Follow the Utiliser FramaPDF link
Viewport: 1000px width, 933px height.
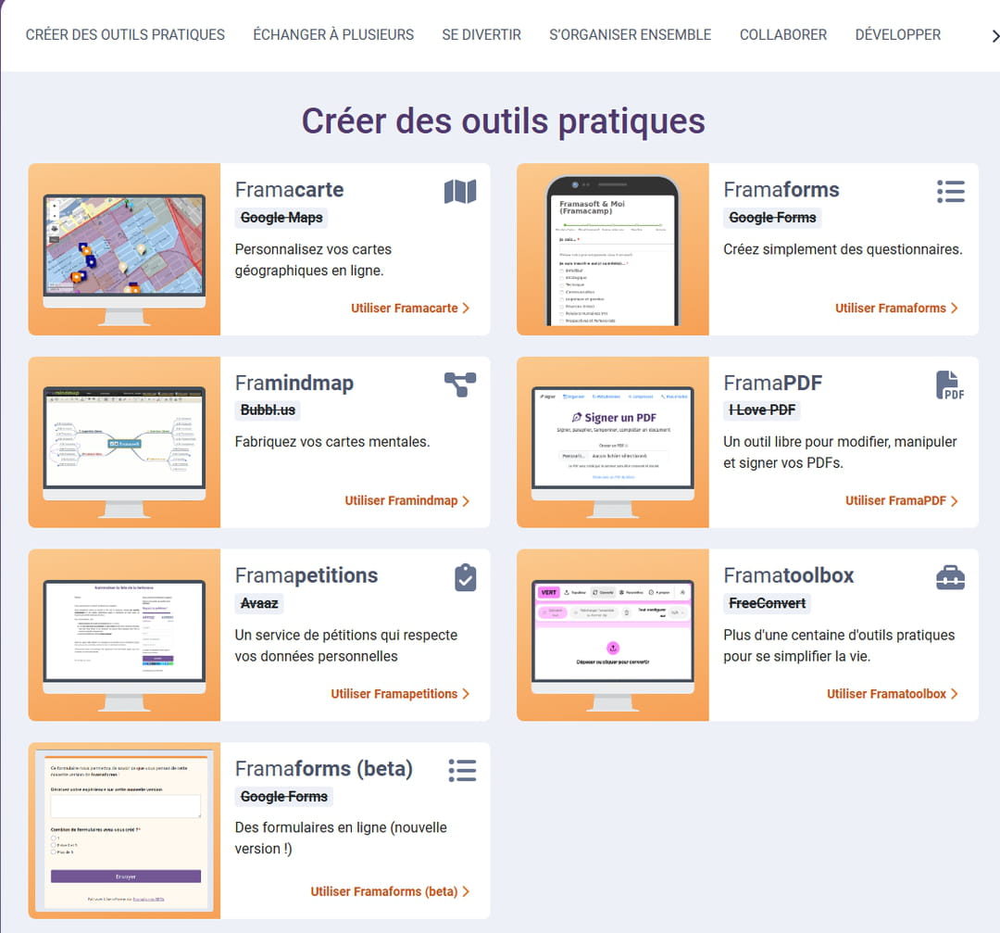point(901,500)
